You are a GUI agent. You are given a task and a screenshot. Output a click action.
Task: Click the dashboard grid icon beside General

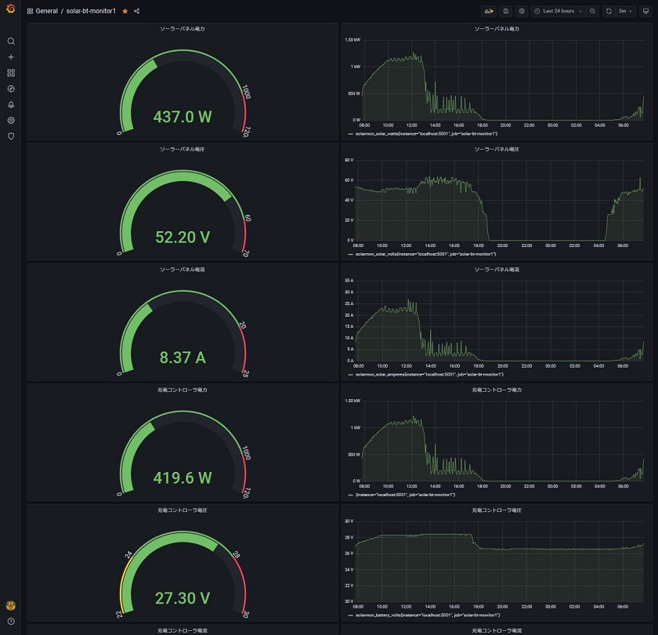point(30,11)
